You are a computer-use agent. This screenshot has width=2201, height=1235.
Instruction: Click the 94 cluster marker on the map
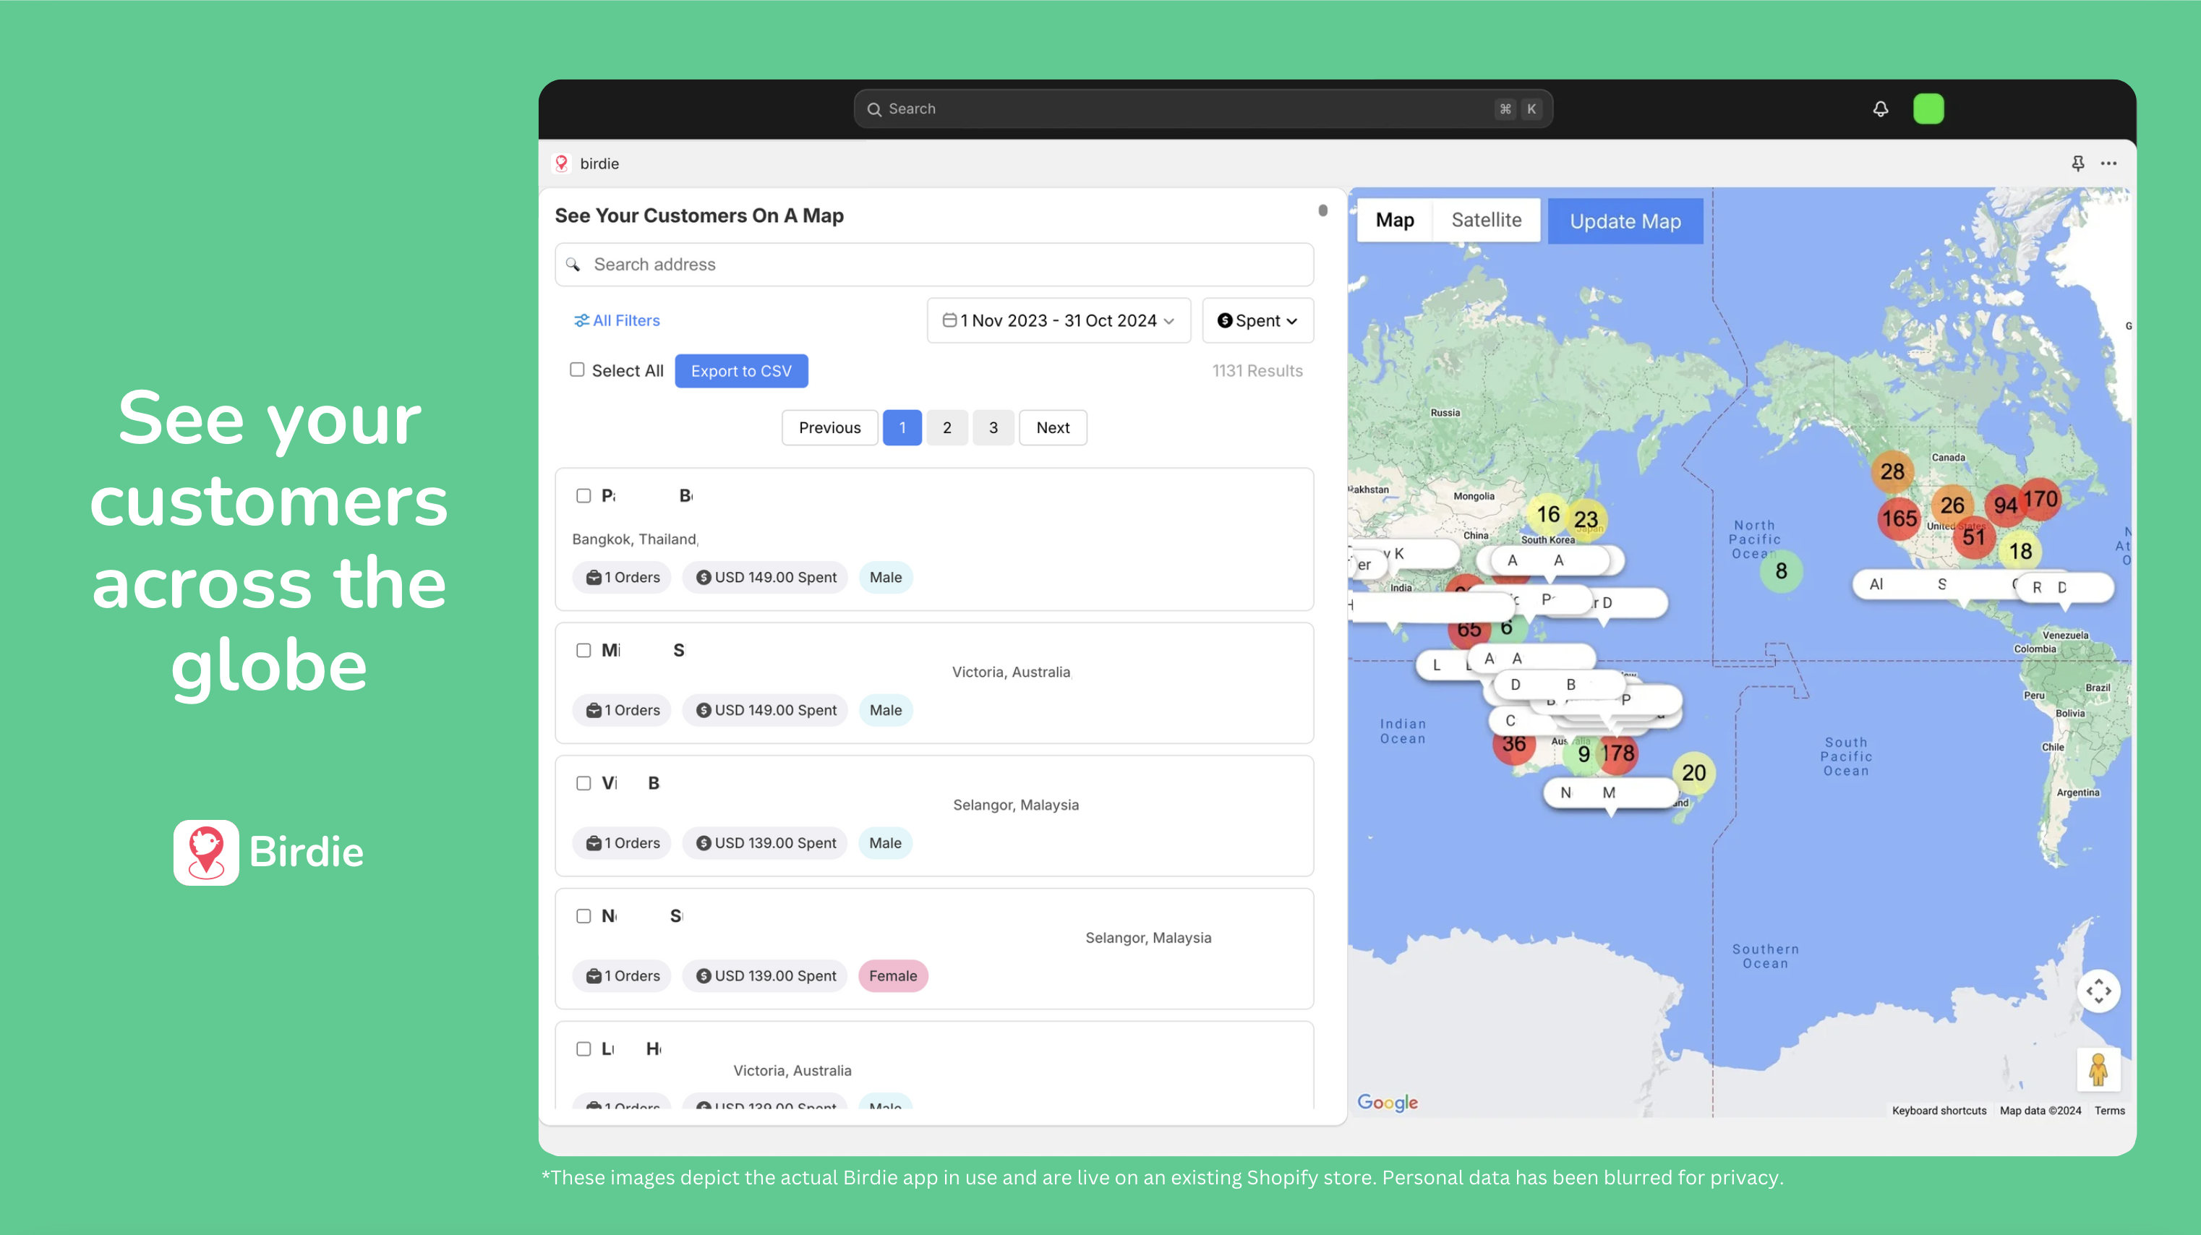pyautogui.click(x=2005, y=506)
